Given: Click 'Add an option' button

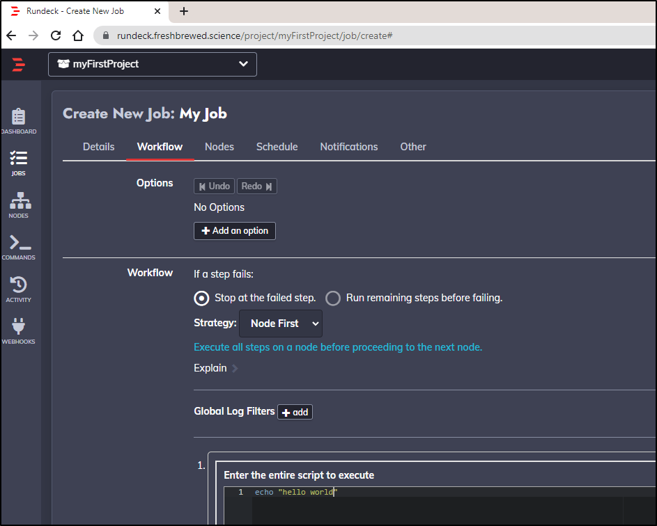Looking at the screenshot, I should [235, 231].
